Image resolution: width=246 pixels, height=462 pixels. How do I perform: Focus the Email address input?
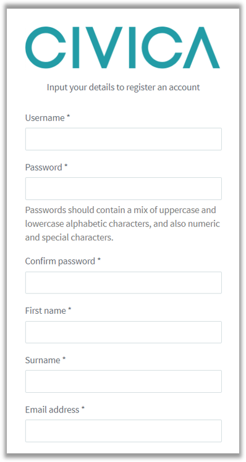(123, 430)
